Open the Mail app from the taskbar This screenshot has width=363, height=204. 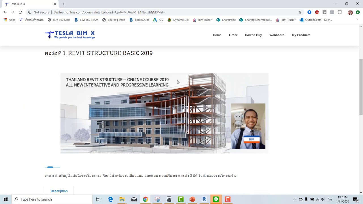point(134,199)
